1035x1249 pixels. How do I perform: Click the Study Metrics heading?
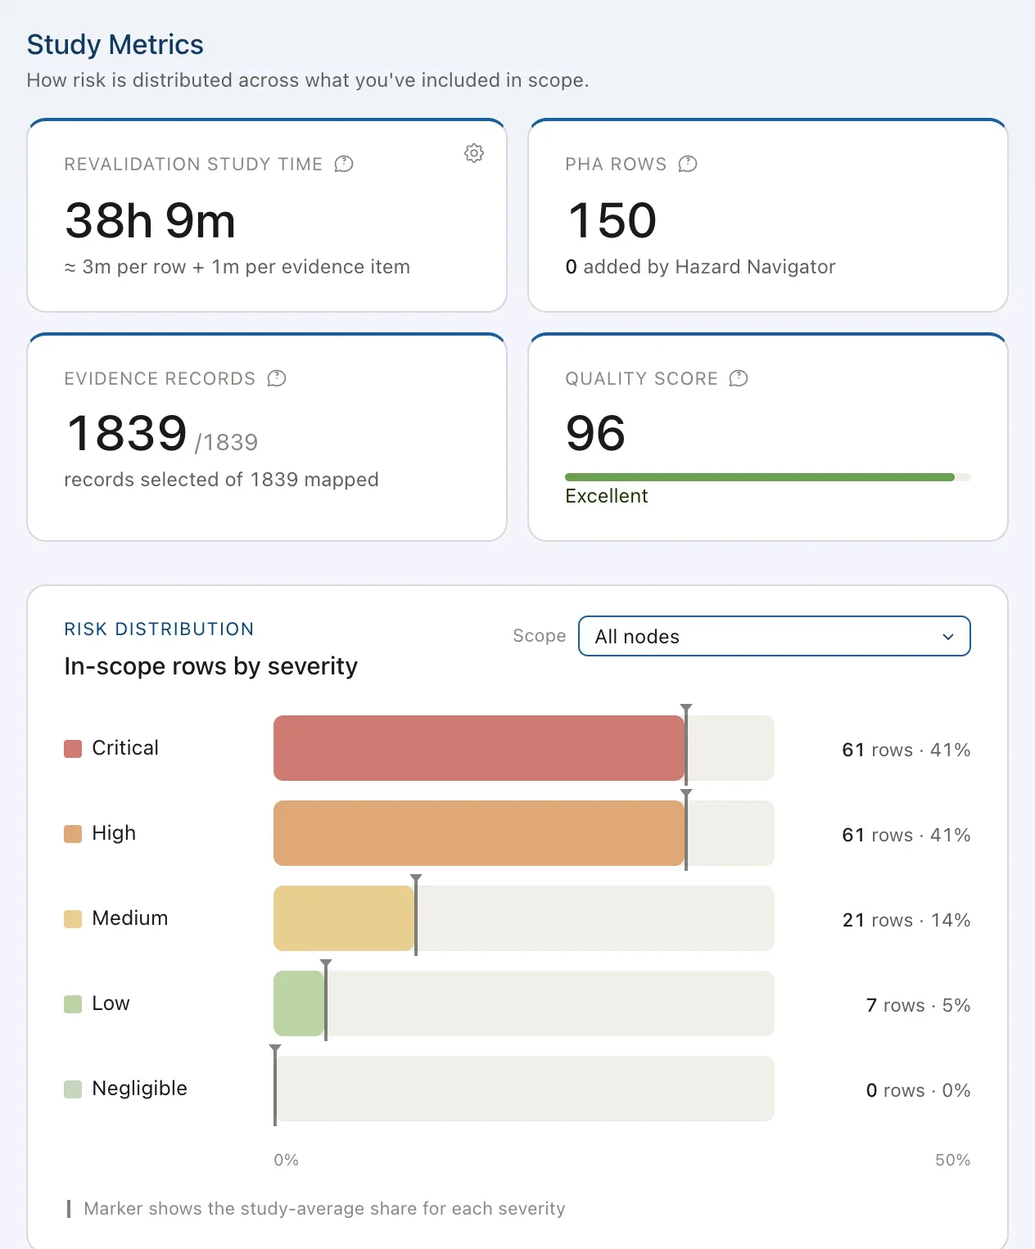pos(115,44)
